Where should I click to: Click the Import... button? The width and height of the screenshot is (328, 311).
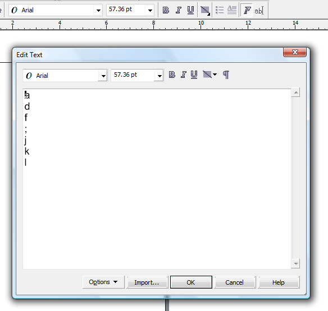pos(147,282)
